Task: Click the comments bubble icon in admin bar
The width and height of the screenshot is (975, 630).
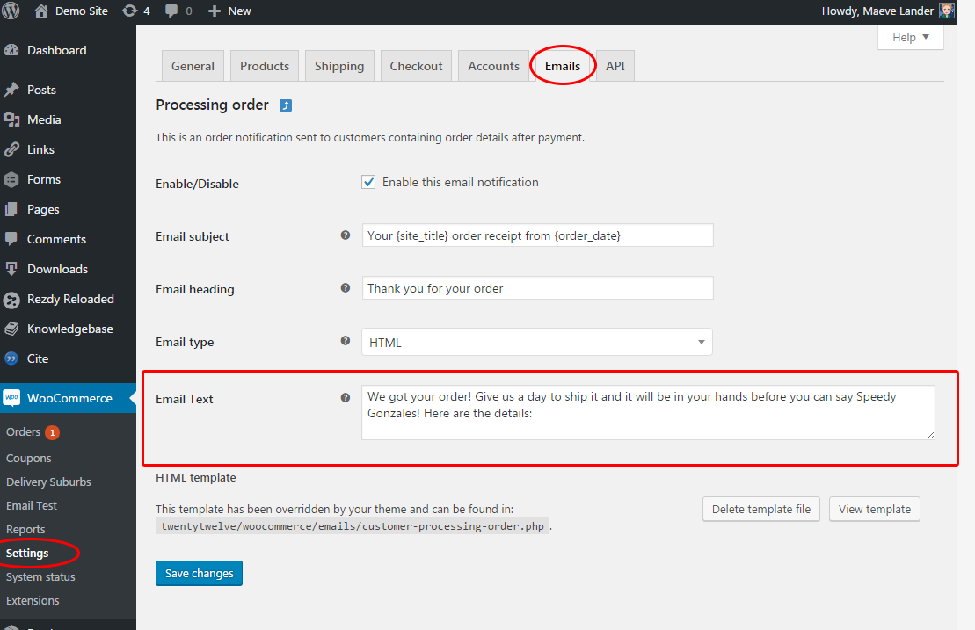Action: pyautogui.click(x=172, y=11)
